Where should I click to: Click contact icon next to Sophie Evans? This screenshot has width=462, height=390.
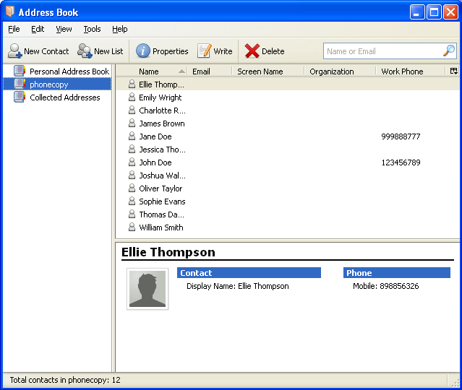click(132, 201)
